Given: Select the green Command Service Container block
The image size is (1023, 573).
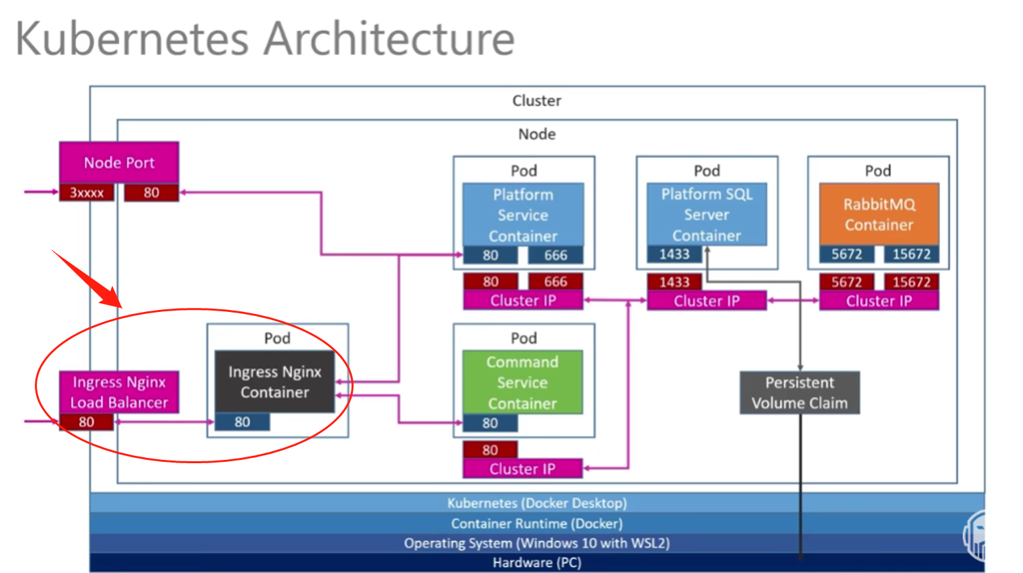Looking at the screenshot, I should point(522,382).
